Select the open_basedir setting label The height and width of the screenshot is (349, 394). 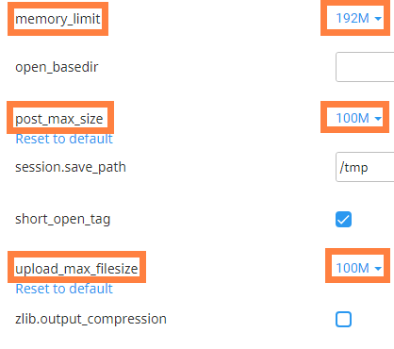[57, 67]
